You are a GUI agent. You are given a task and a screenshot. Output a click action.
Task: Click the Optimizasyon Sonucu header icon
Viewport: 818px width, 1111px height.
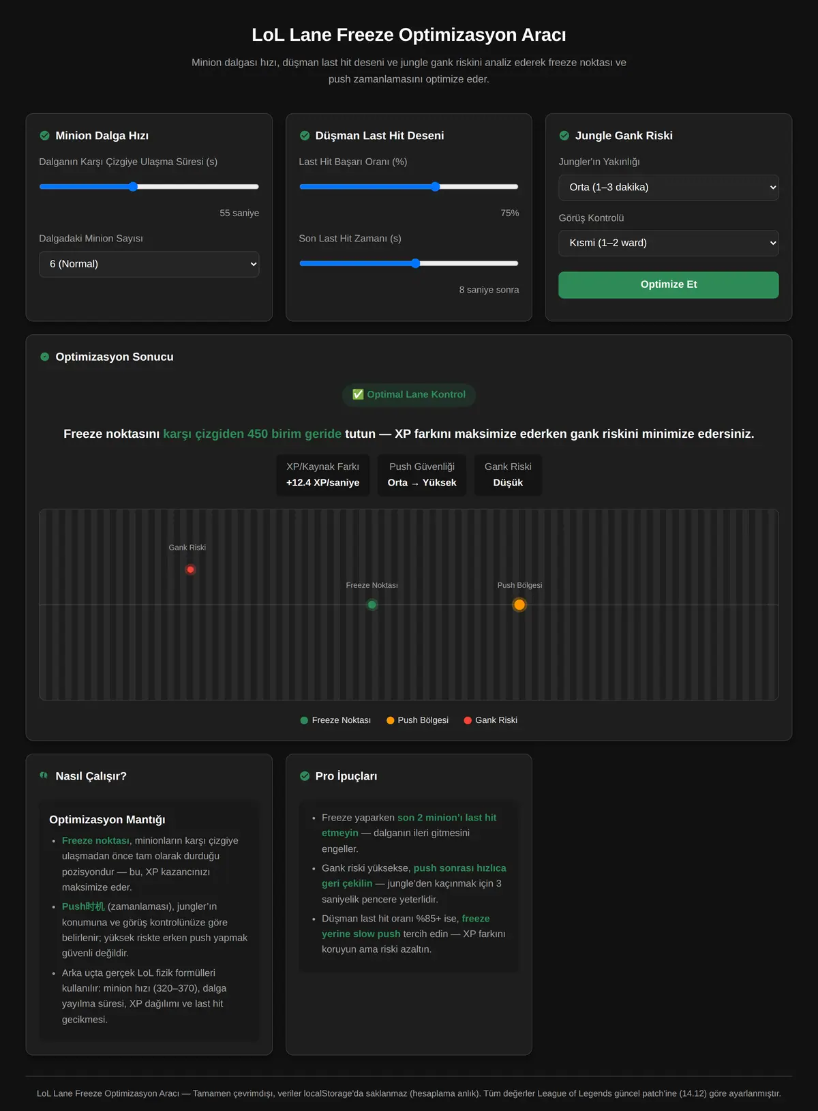[x=45, y=357]
